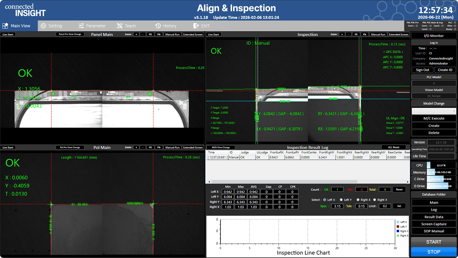Zoom in with + on Panel Main
458x258 pixels.
point(136,34)
